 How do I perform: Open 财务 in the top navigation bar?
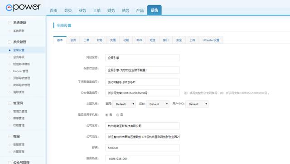(111, 10)
